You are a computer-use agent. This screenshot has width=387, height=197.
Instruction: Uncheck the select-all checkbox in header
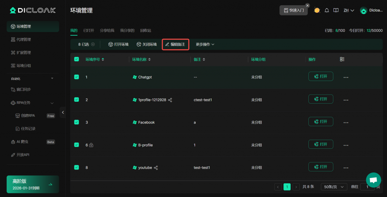pos(77,59)
